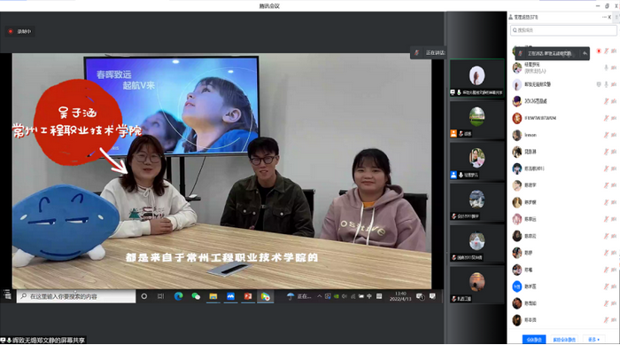Viewport: 620px width, 345px height.
Task: Click the Unmute All button at panel bottom
Action: (x=564, y=340)
